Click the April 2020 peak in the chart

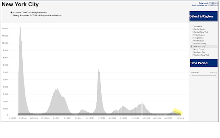coord(21,28)
